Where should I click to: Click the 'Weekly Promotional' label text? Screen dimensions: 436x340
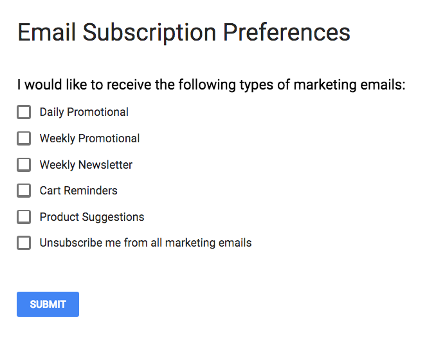coord(89,138)
